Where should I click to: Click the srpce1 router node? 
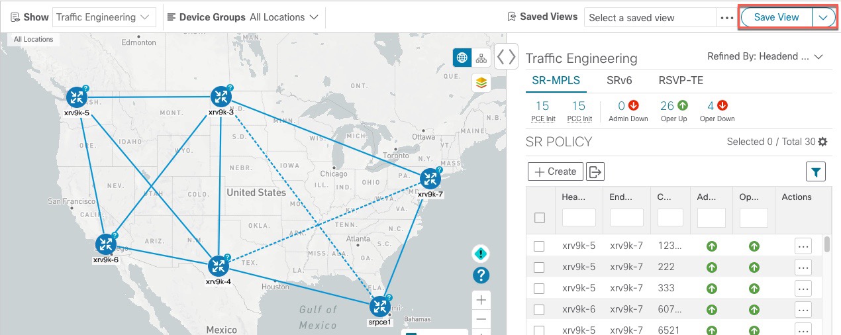point(380,306)
